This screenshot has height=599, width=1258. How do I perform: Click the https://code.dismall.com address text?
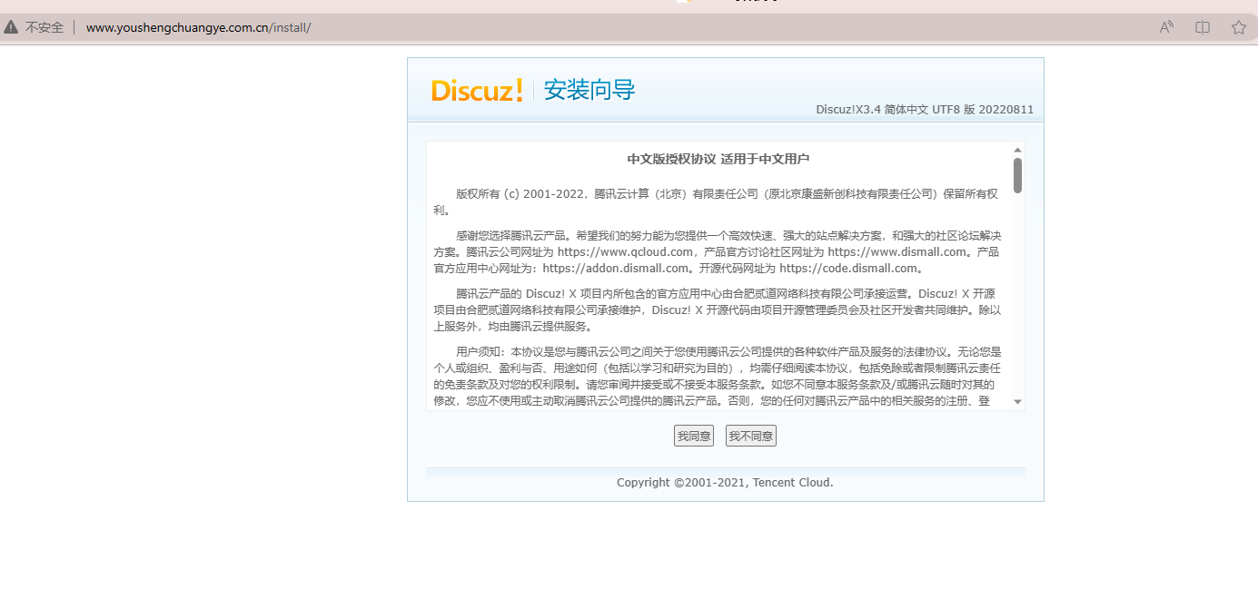pyautogui.click(x=847, y=268)
